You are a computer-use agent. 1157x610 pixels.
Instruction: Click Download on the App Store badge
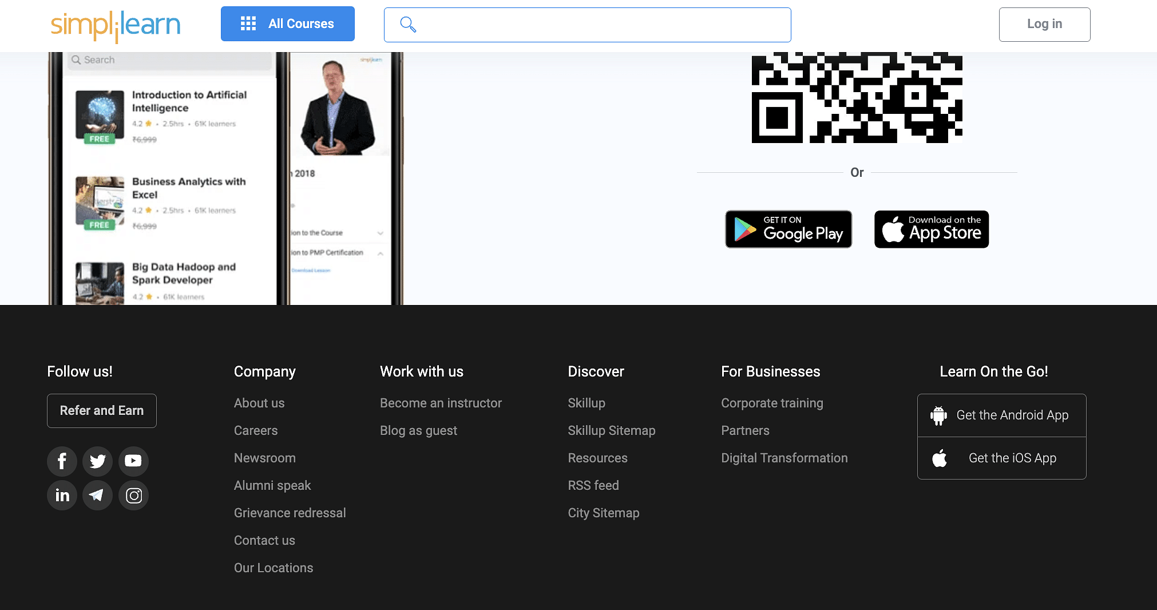click(x=932, y=229)
